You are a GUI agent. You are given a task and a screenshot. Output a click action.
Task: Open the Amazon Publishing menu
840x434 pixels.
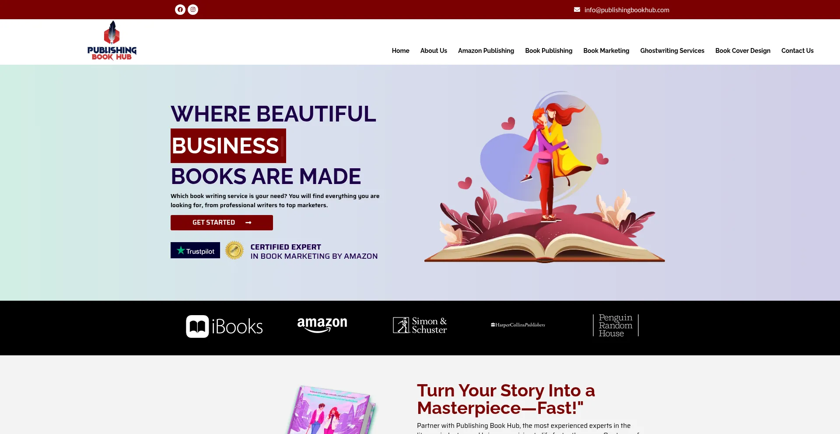pyautogui.click(x=486, y=51)
